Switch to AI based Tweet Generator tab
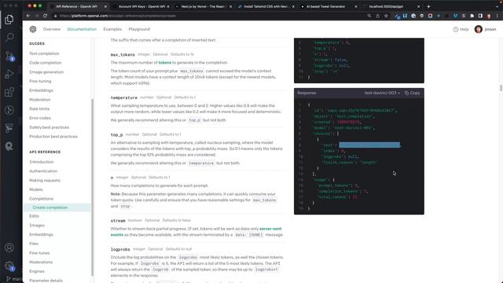 [x=328, y=6]
